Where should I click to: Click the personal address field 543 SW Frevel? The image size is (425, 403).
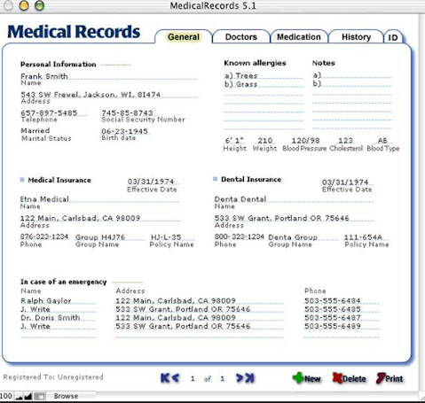(109, 95)
